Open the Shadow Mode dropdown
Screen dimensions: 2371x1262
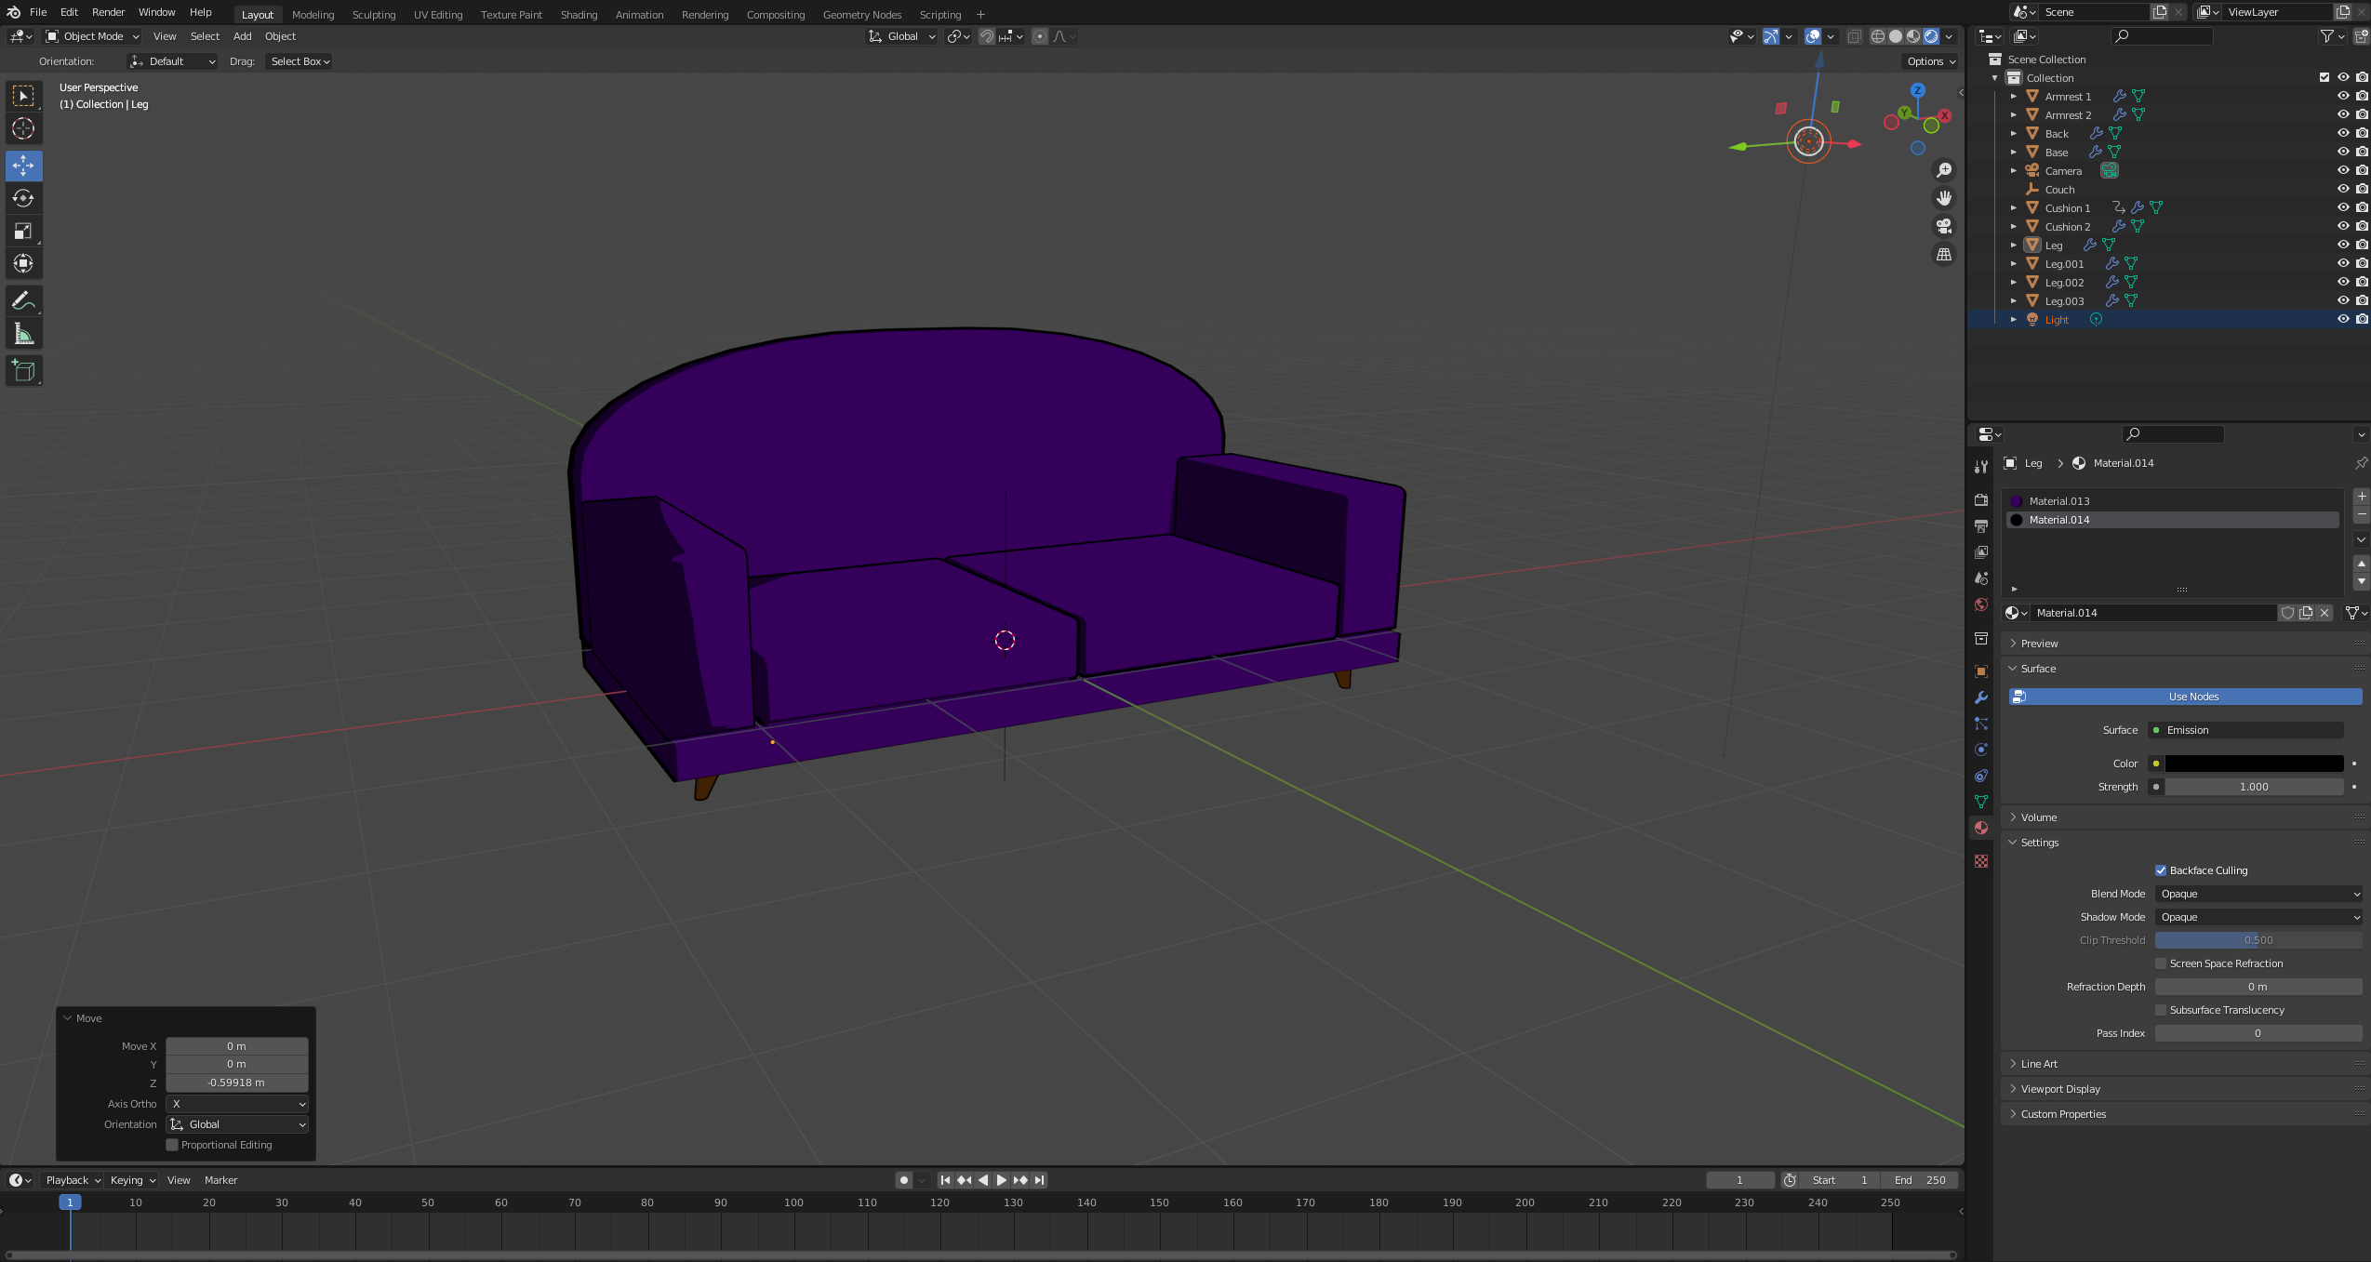2258,917
